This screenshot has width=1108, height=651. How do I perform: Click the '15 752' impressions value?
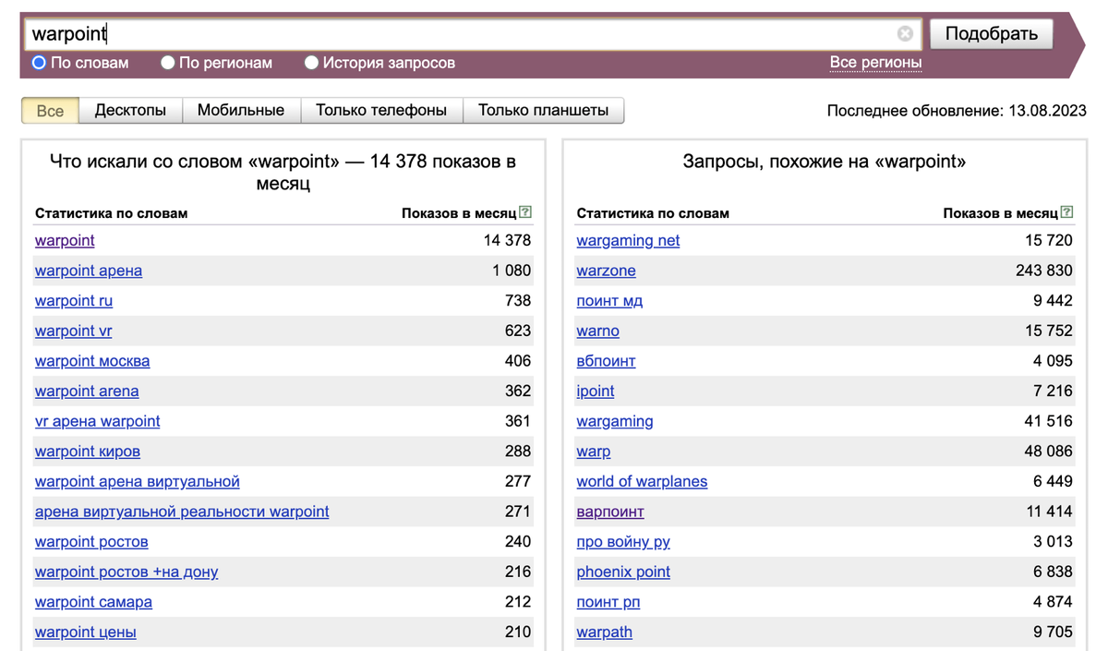tap(1049, 331)
